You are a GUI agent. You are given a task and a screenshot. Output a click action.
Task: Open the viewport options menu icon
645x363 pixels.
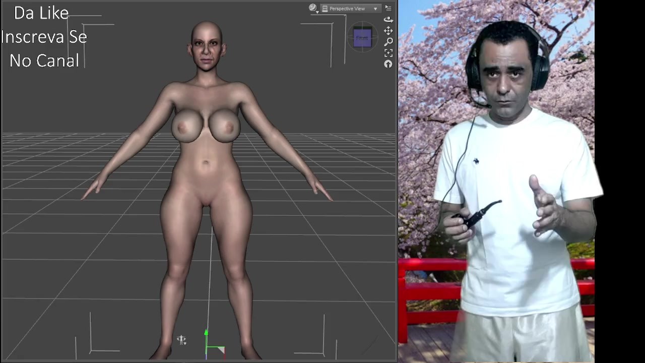tap(388, 8)
